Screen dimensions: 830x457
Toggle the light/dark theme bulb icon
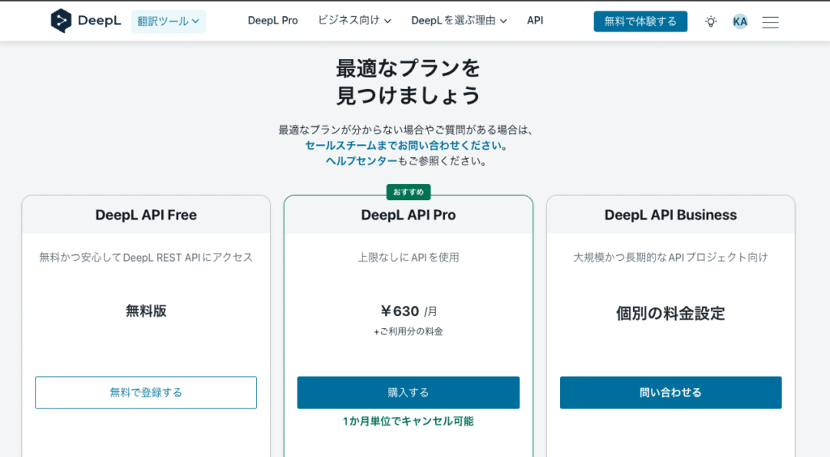pos(711,22)
